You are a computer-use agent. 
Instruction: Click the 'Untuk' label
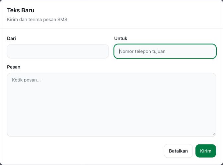[120, 39]
